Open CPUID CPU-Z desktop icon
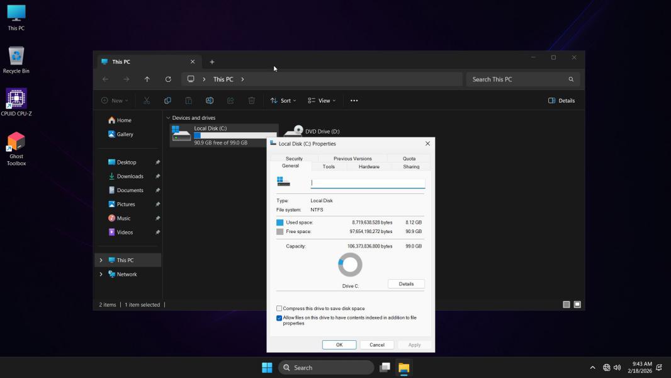 (x=16, y=100)
